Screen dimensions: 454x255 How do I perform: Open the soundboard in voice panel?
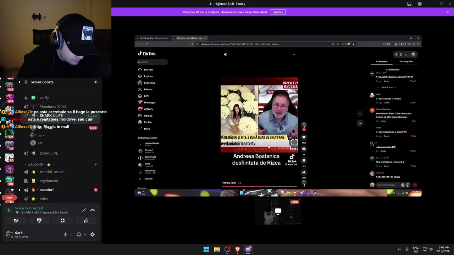(x=86, y=220)
